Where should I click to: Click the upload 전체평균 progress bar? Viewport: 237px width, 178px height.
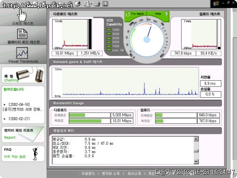pyautogui.click(x=176, y=115)
